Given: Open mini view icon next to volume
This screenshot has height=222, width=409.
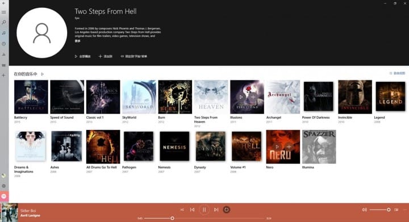Looking at the screenshot, I should pos(397,210).
